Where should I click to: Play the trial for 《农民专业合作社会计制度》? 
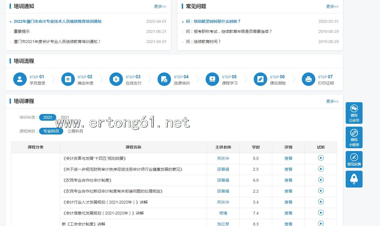tap(321, 180)
